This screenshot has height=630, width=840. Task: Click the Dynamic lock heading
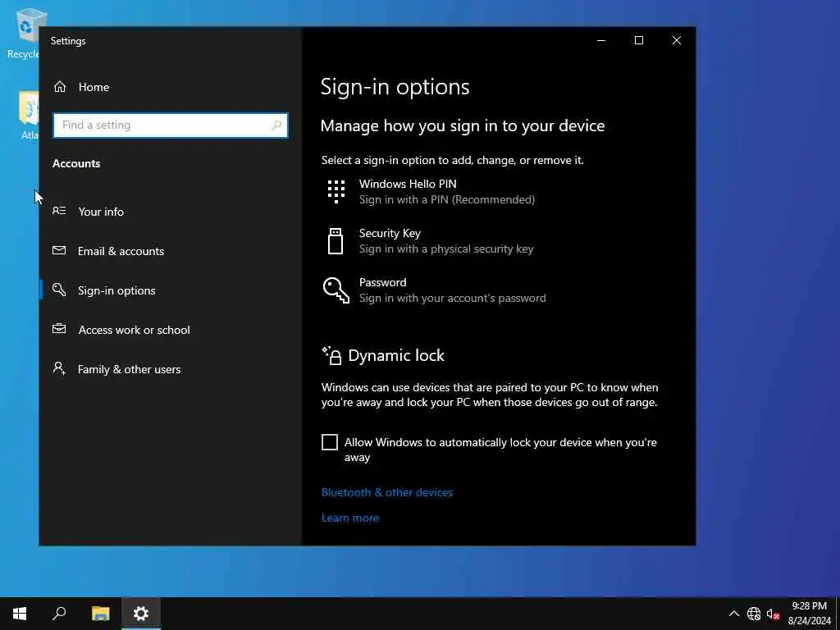(396, 355)
